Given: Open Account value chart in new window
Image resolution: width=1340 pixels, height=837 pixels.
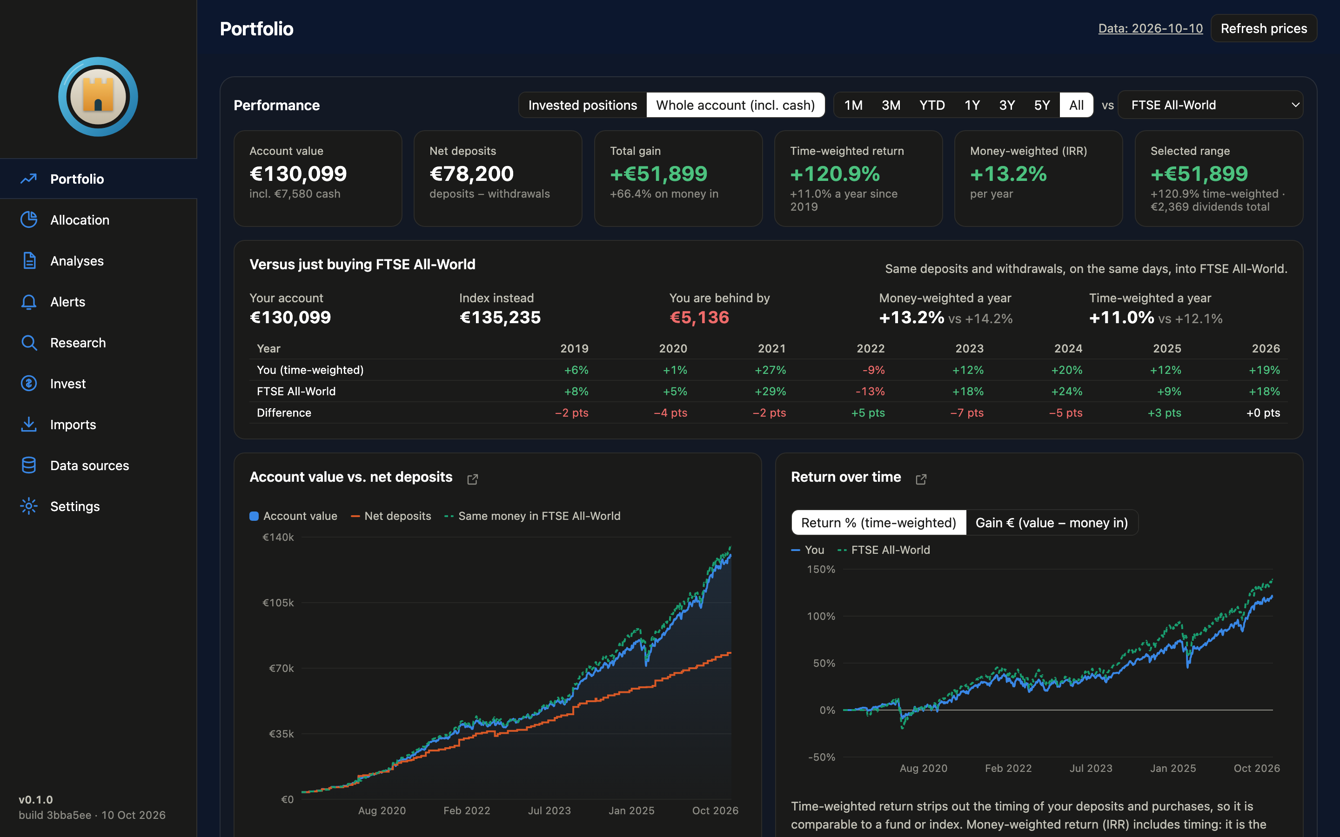Looking at the screenshot, I should point(472,479).
